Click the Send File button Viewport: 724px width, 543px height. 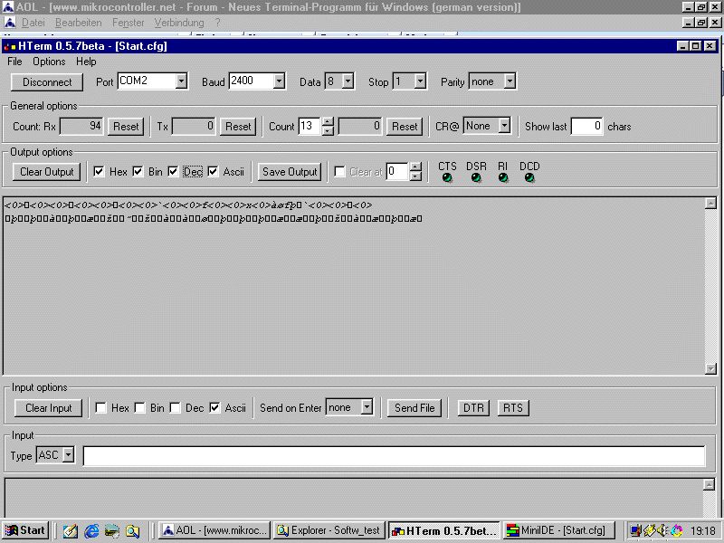click(414, 408)
